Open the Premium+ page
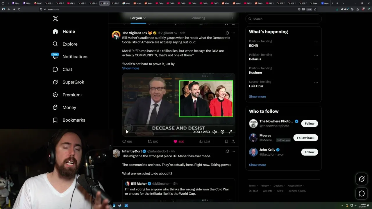Screen dimensions: 372x209 [x=67, y=95]
